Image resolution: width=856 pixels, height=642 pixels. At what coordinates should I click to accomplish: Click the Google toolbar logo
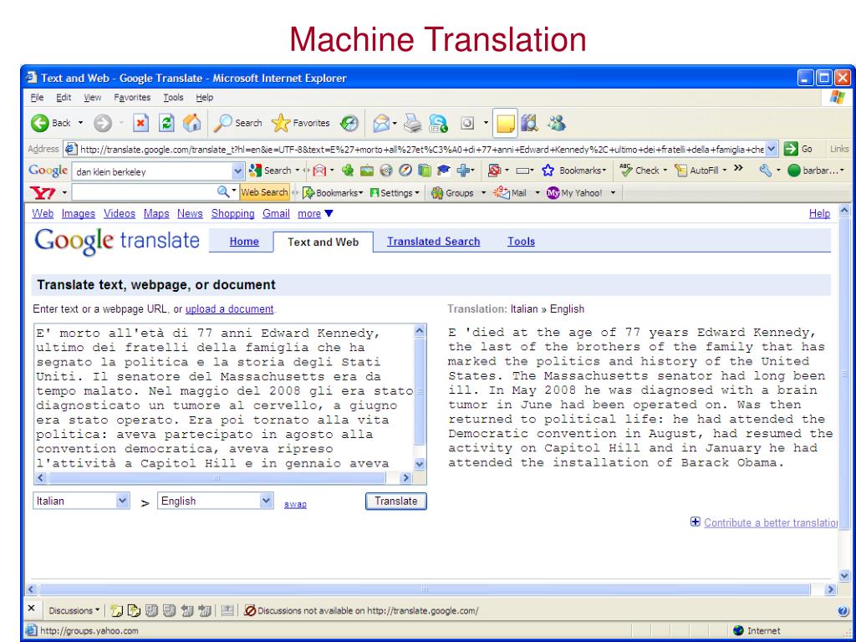[x=48, y=171]
